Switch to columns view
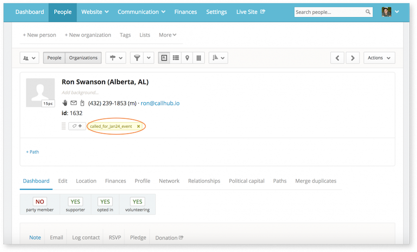 199,58
